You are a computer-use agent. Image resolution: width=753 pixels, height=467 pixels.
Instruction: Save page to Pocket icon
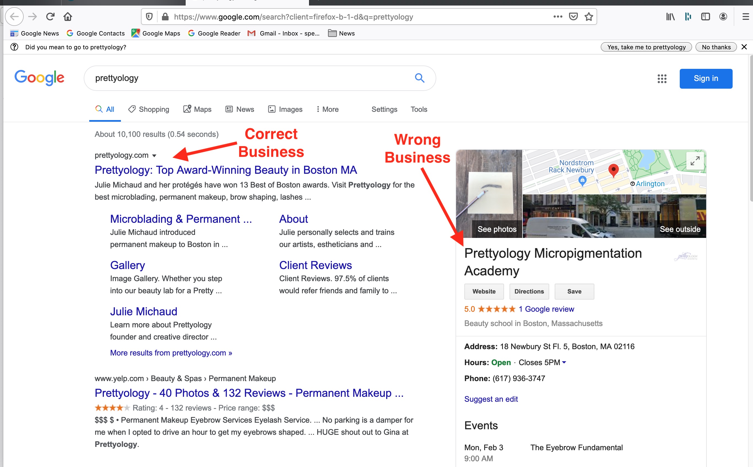(573, 16)
